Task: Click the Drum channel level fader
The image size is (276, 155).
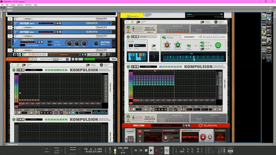Action: (x=55, y=59)
